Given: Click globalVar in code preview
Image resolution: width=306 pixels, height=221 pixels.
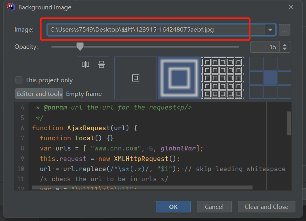Looking at the screenshot, I should click(x=178, y=148).
